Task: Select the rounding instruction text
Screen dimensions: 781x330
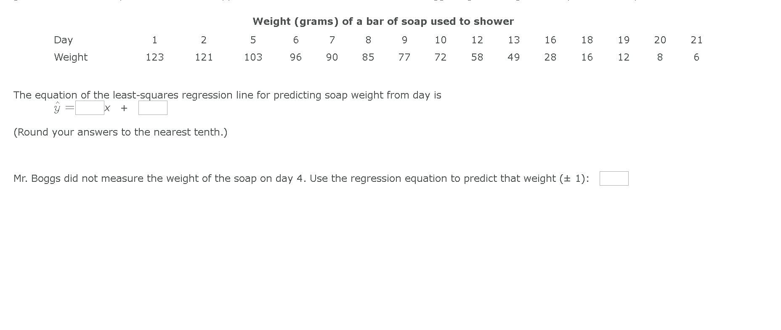Action: coord(120,132)
